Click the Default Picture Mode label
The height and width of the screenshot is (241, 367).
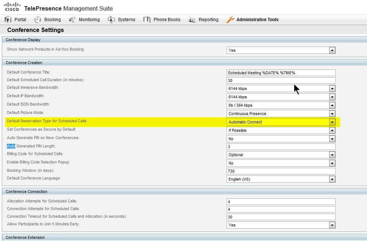pos(25,112)
